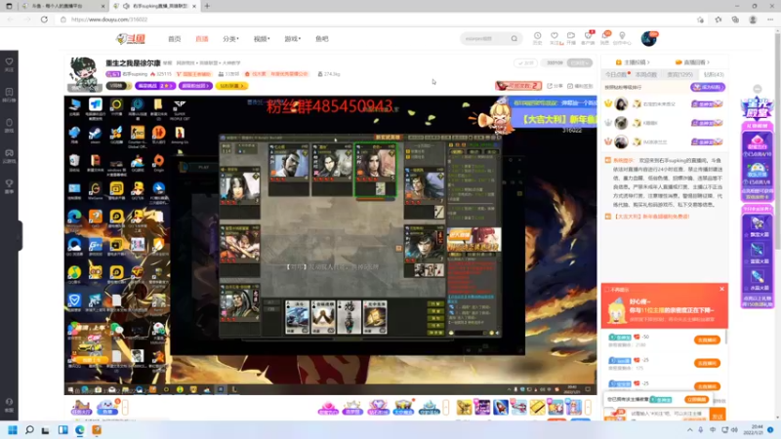Open the messages icon in header
The width and height of the screenshot is (781, 439).
(x=605, y=36)
